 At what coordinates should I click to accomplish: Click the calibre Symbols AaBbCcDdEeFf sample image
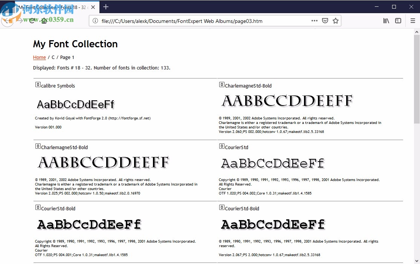tap(76, 104)
